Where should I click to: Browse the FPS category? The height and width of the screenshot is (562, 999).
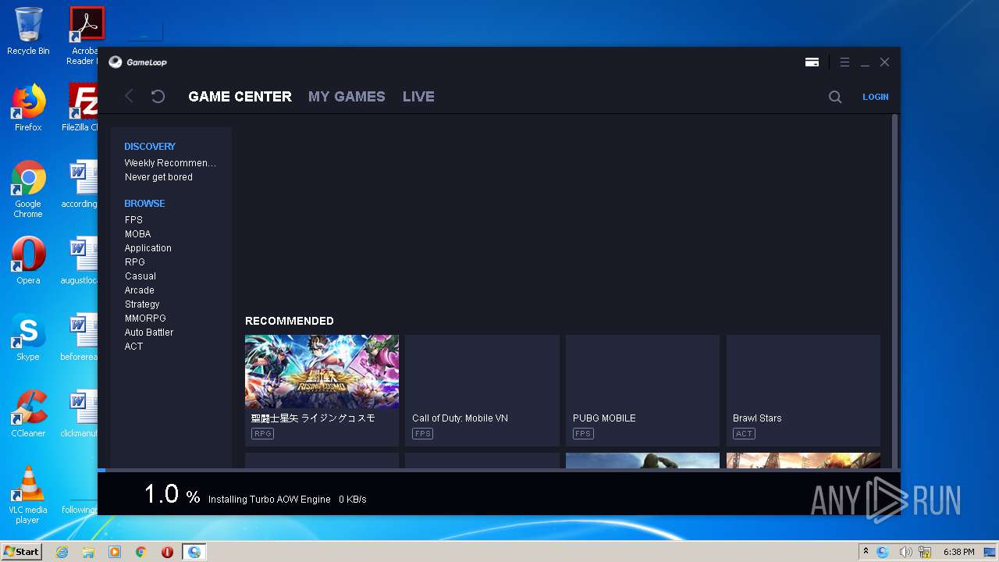coord(133,220)
